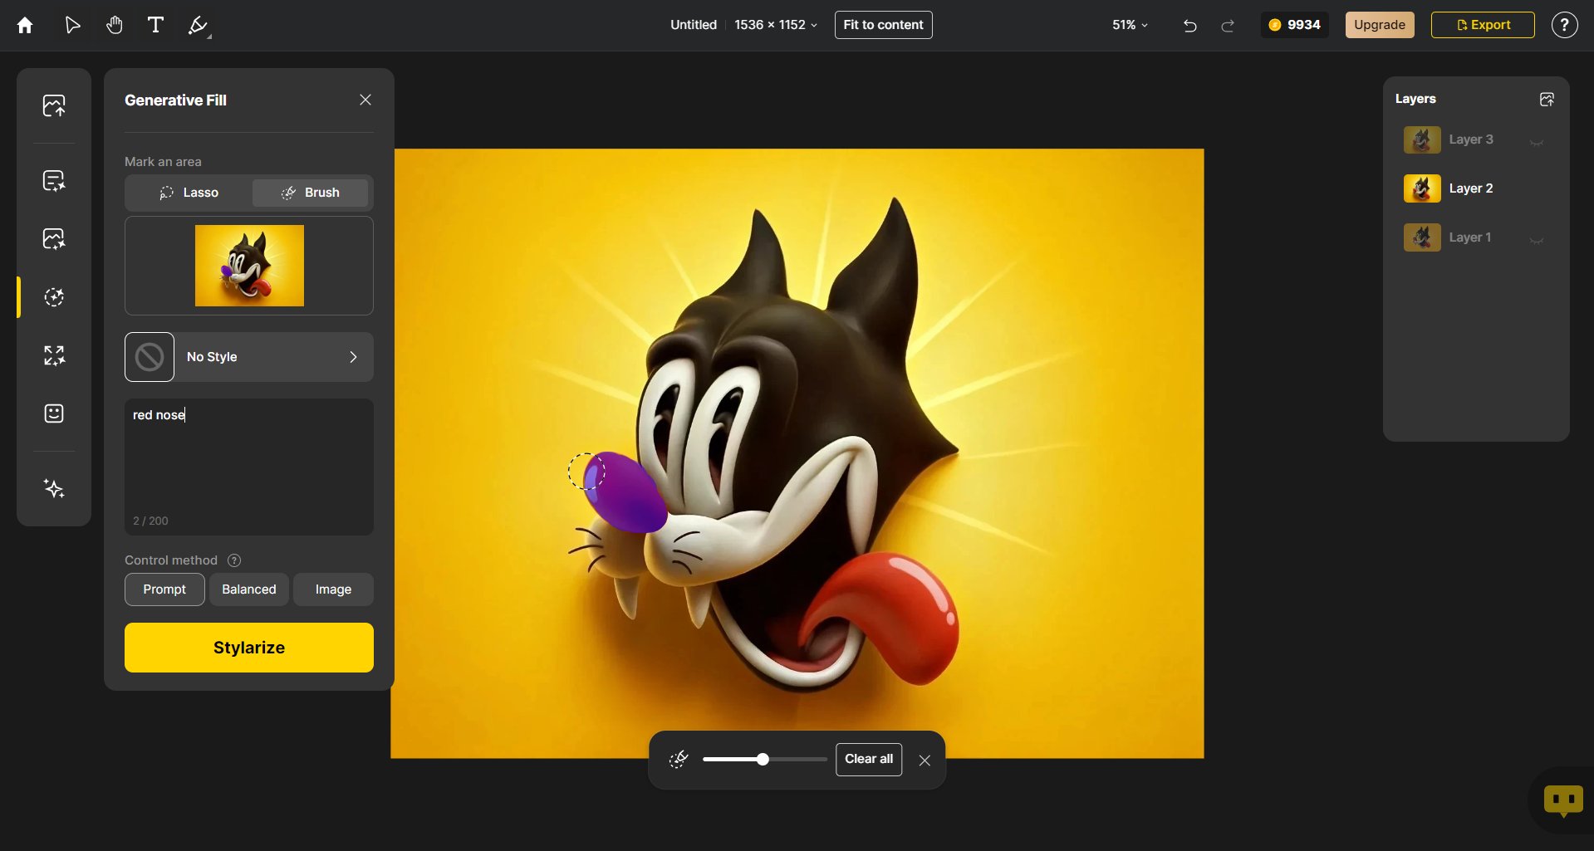This screenshot has width=1594, height=851.
Task: Click the Mark an area label
Action: point(163,162)
